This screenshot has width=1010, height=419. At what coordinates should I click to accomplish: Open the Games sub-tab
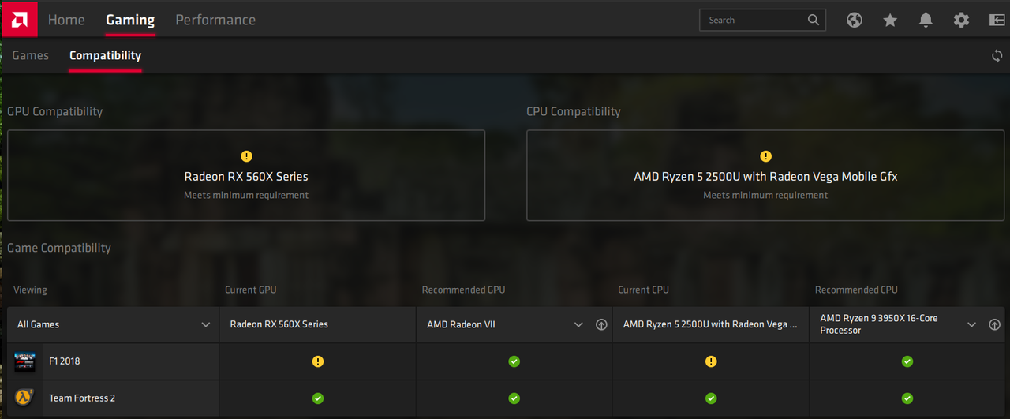[x=31, y=55]
